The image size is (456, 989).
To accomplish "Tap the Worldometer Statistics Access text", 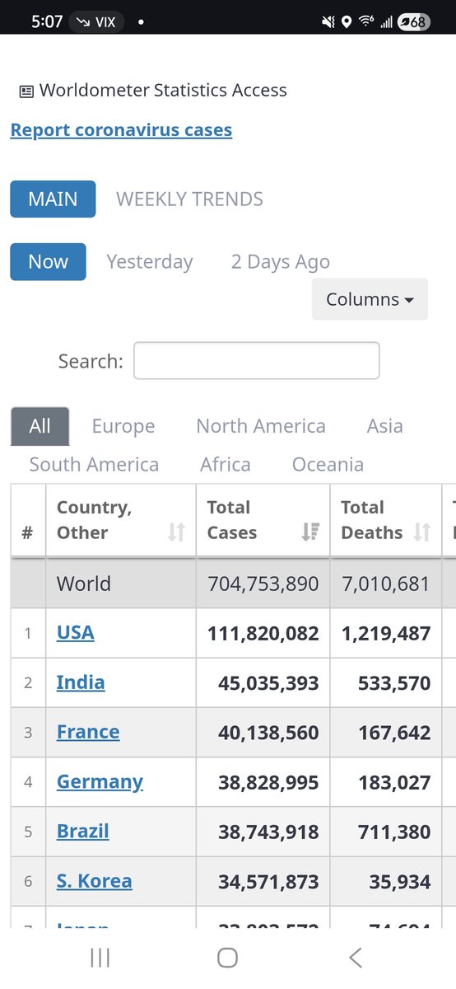I will (x=163, y=91).
